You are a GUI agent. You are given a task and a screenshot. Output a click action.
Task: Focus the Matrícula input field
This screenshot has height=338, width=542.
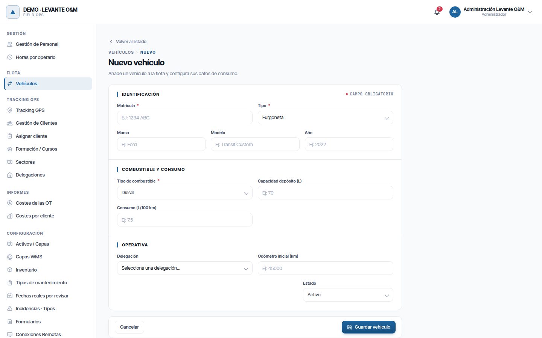[184, 118]
